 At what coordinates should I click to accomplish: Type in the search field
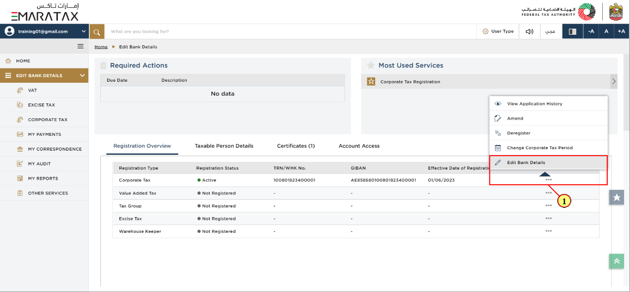[x=290, y=31]
